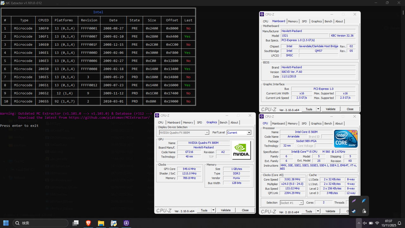The width and height of the screenshot is (405, 228).
Task: Click the NVIDIA logo in Graphics window
Action: click(241, 150)
